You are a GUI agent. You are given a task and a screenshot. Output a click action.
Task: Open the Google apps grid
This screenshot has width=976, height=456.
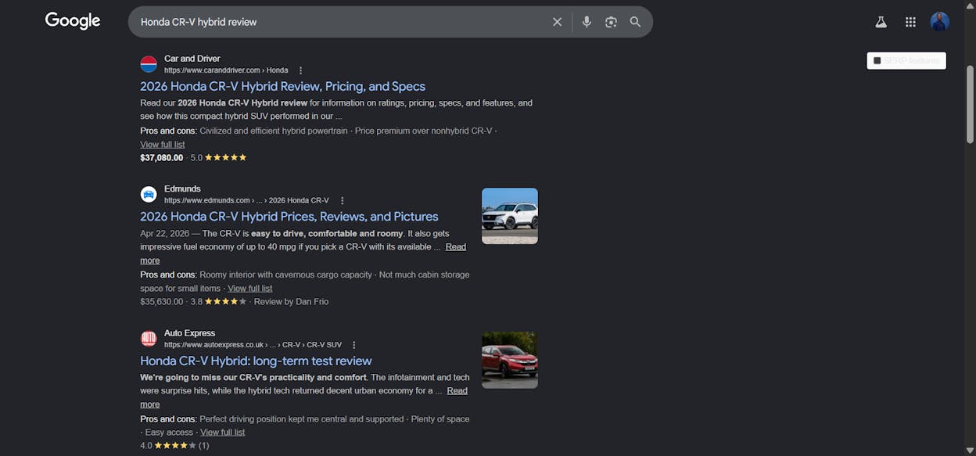point(910,22)
